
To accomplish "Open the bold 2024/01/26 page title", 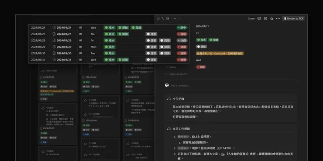I will tap(64, 40).
